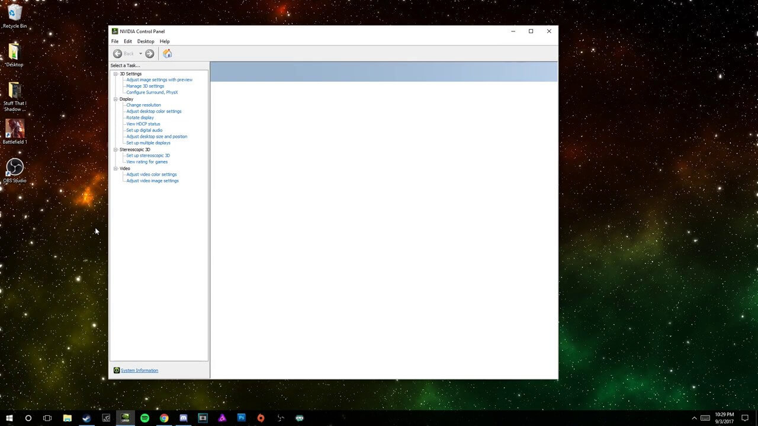This screenshot has height=426, width=758.
Task: Open the Recycle Bin desktop icon
Action: pyautogui.click(x=15, y=16)
